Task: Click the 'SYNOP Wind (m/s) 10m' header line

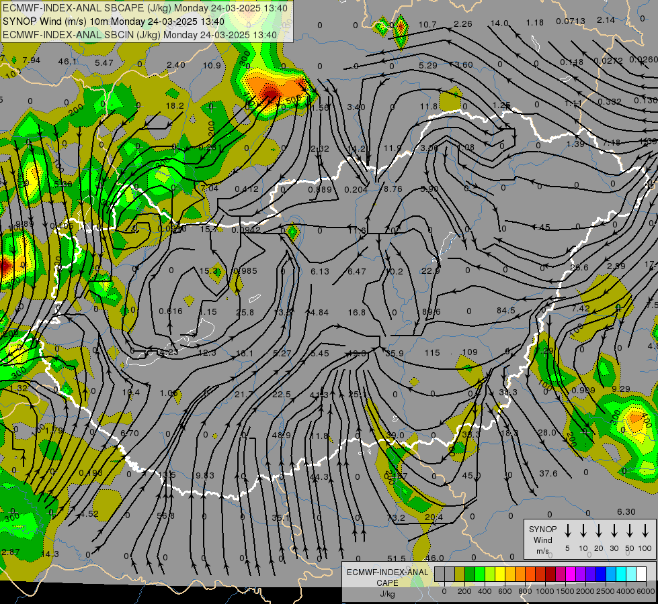Action: click(x=114, y=21)
